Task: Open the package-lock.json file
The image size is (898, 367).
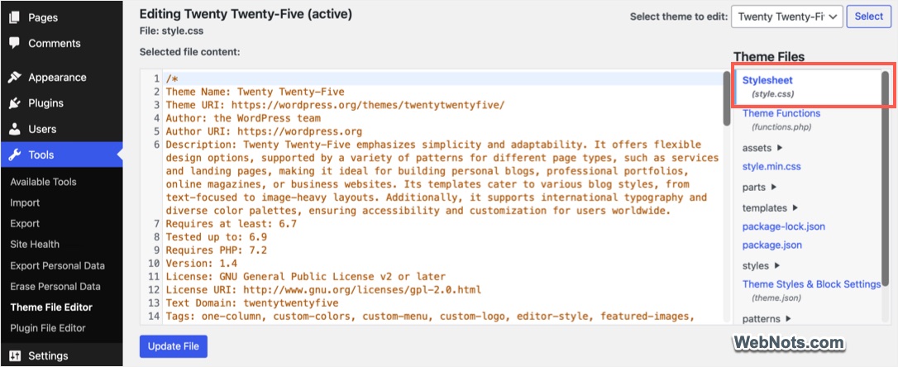Action: 783,226
